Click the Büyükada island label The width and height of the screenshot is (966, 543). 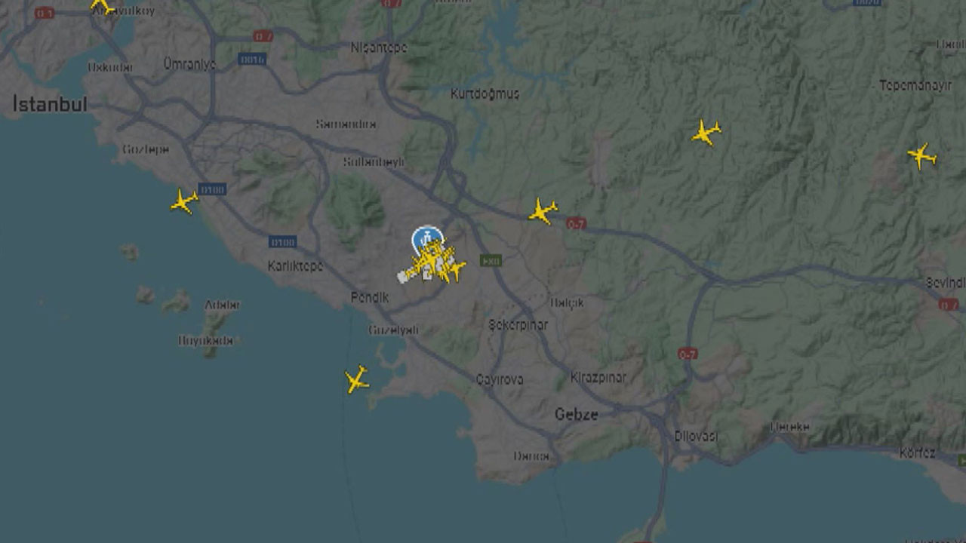pos(206,340)
